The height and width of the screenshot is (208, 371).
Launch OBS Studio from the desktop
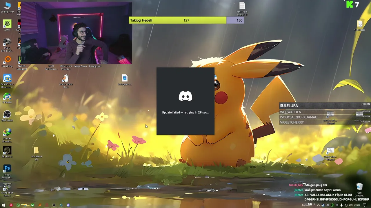pos(7,116)
